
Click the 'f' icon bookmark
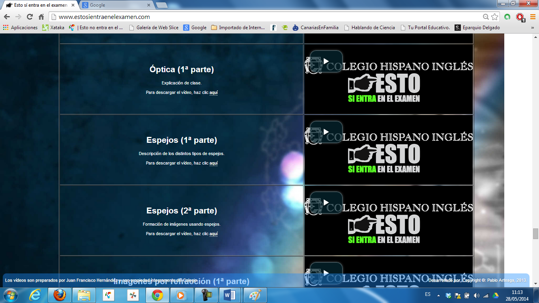[x=273, y=28]
